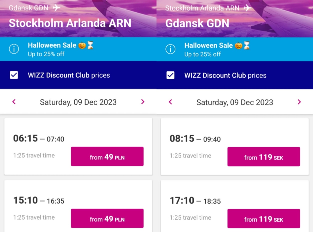The height and width of the screenshot is (232, 313).
Task: Uncheck WIZZ Discount Club prices on the Stockholm-to-Gdansk panel
Action: [170, 75]
